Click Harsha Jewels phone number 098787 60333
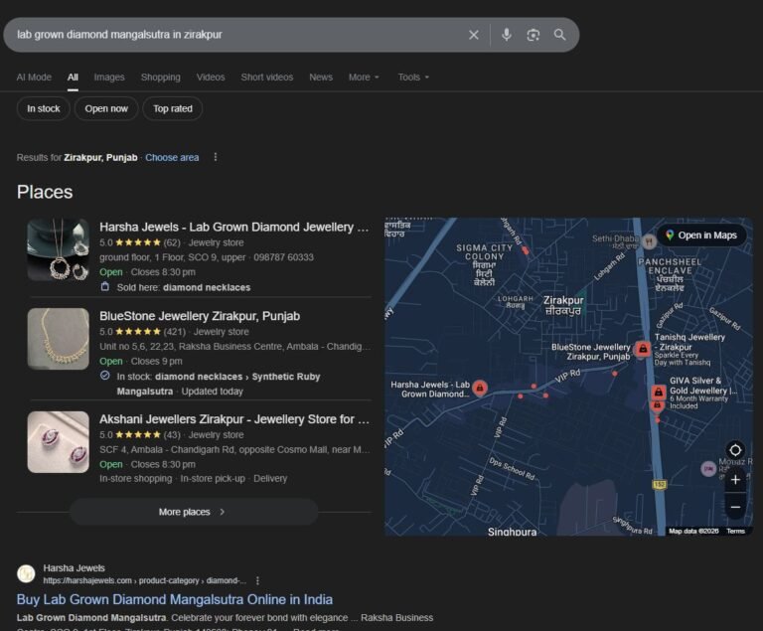This screenshot has width=763, height=631. click(283, 257)
